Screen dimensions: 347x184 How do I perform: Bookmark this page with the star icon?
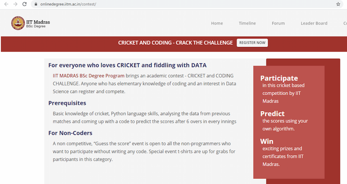(x=338, y=4)
